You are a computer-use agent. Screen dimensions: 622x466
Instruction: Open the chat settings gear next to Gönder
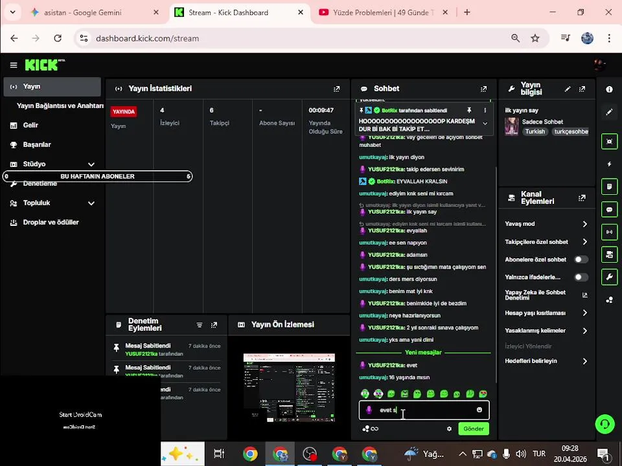click(449, 428)
